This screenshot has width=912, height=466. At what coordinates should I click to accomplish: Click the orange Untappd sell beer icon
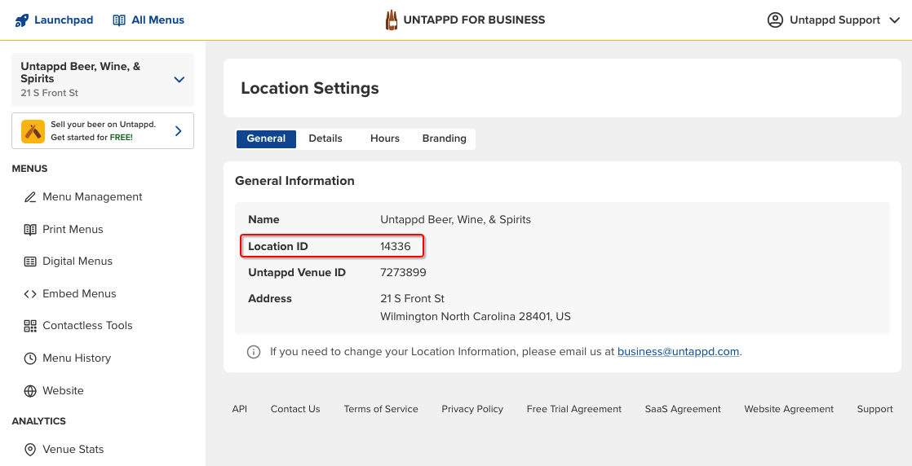pos(33,131)
